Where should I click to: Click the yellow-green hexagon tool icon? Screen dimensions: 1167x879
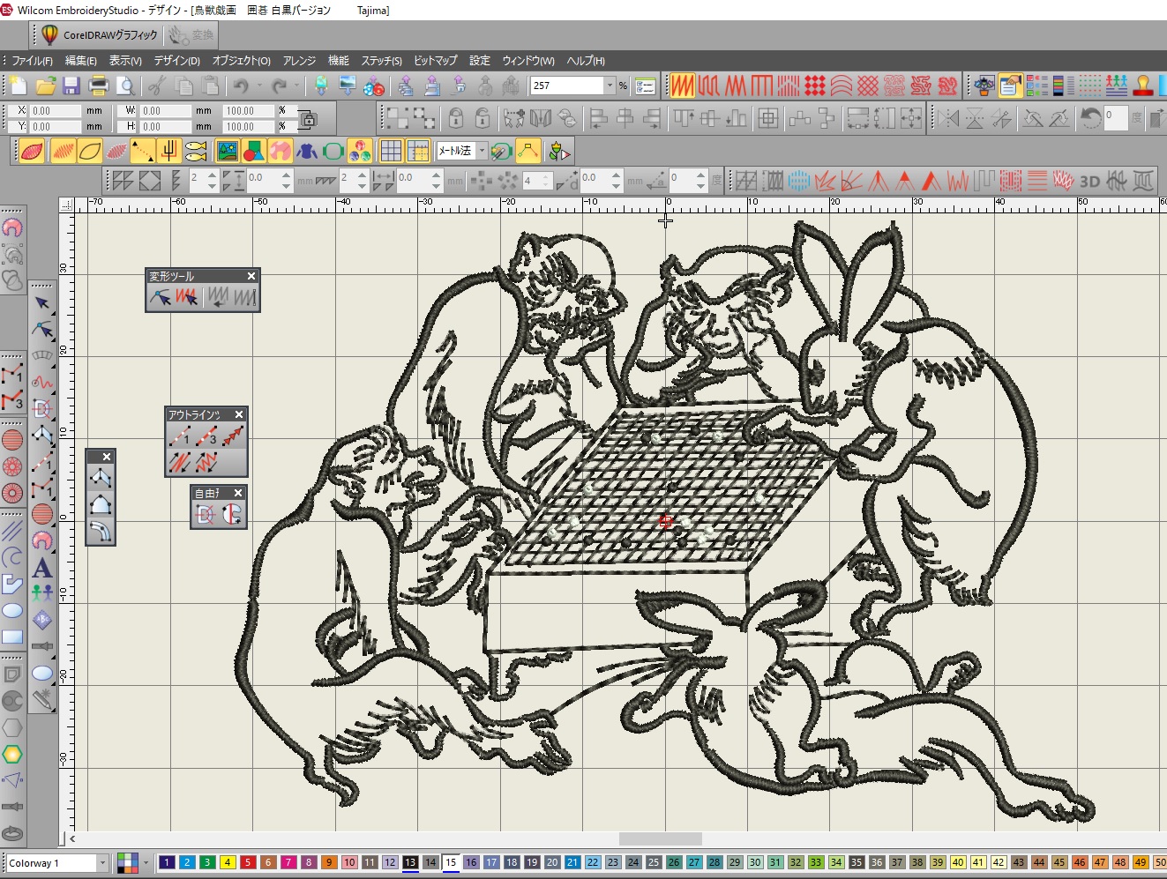12,755
